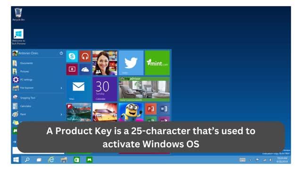Click the All Apps arrow in Start menu
This screenshot has width=302, height=170.
pyautogui.click(x=15, y=142)
